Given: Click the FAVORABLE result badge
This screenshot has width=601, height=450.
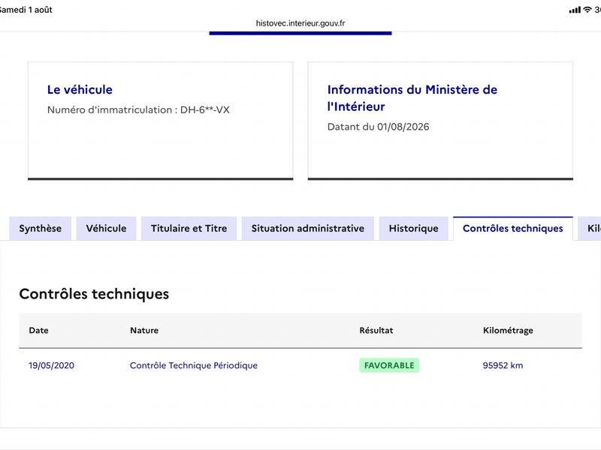Looking at the screenshot, I should [389, 365].
